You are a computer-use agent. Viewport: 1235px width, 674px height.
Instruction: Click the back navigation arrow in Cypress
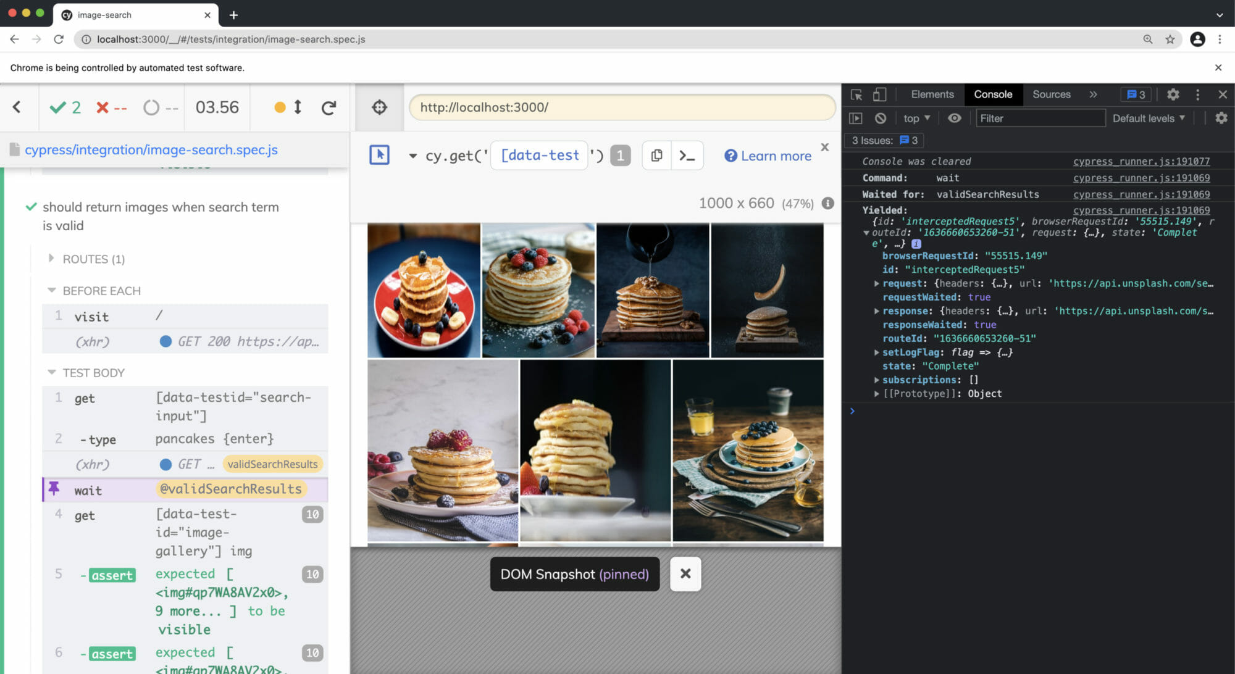point(17,106)
